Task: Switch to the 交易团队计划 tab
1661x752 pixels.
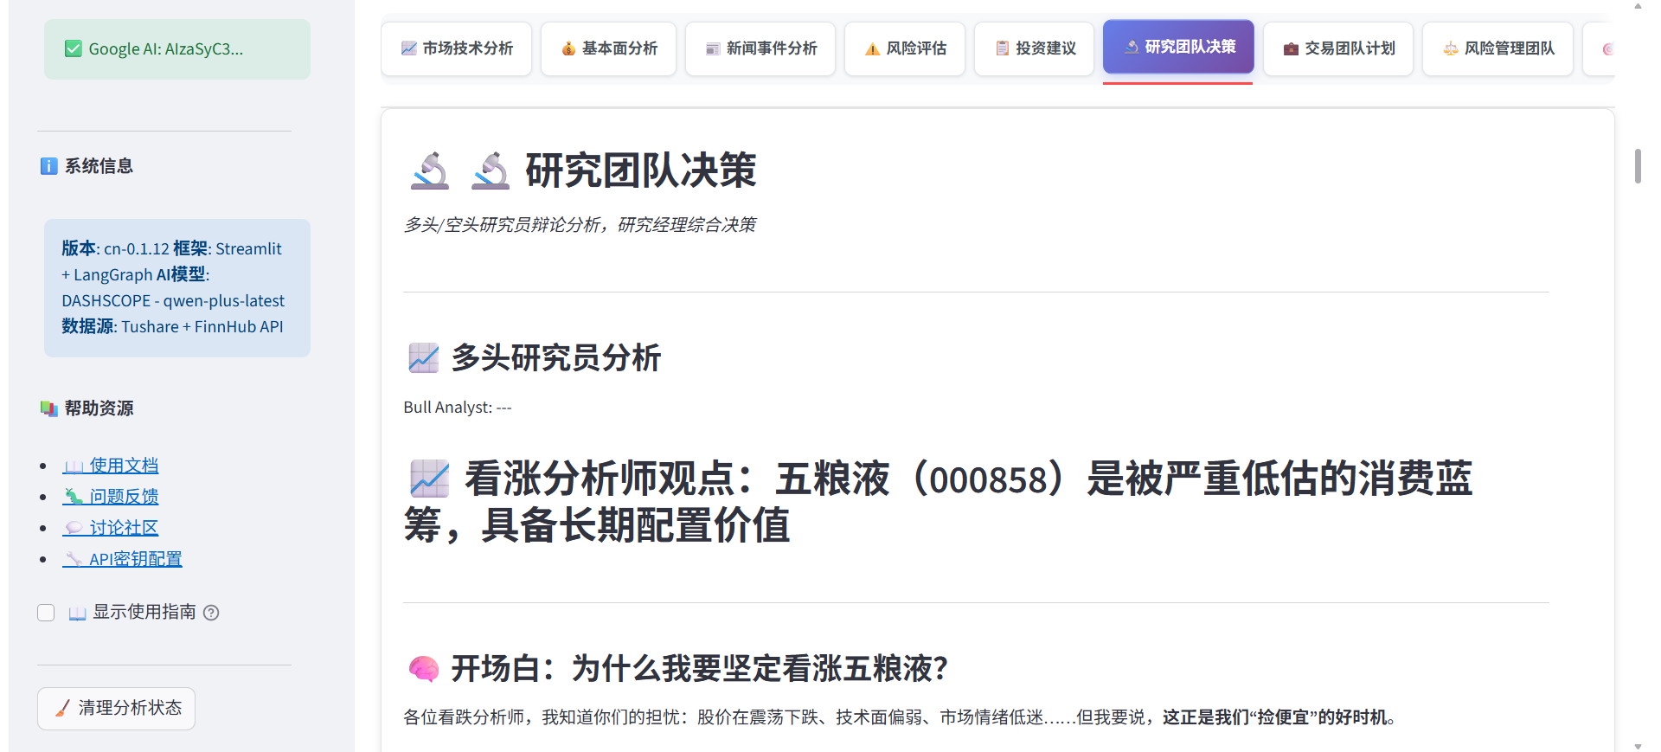Action: pos(1338,48)
